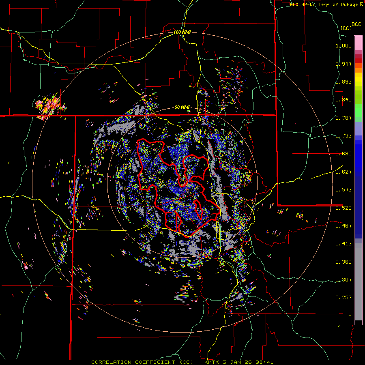Click the TH threshold label on the legend
The image size is (365, 365).
(348, 316)
